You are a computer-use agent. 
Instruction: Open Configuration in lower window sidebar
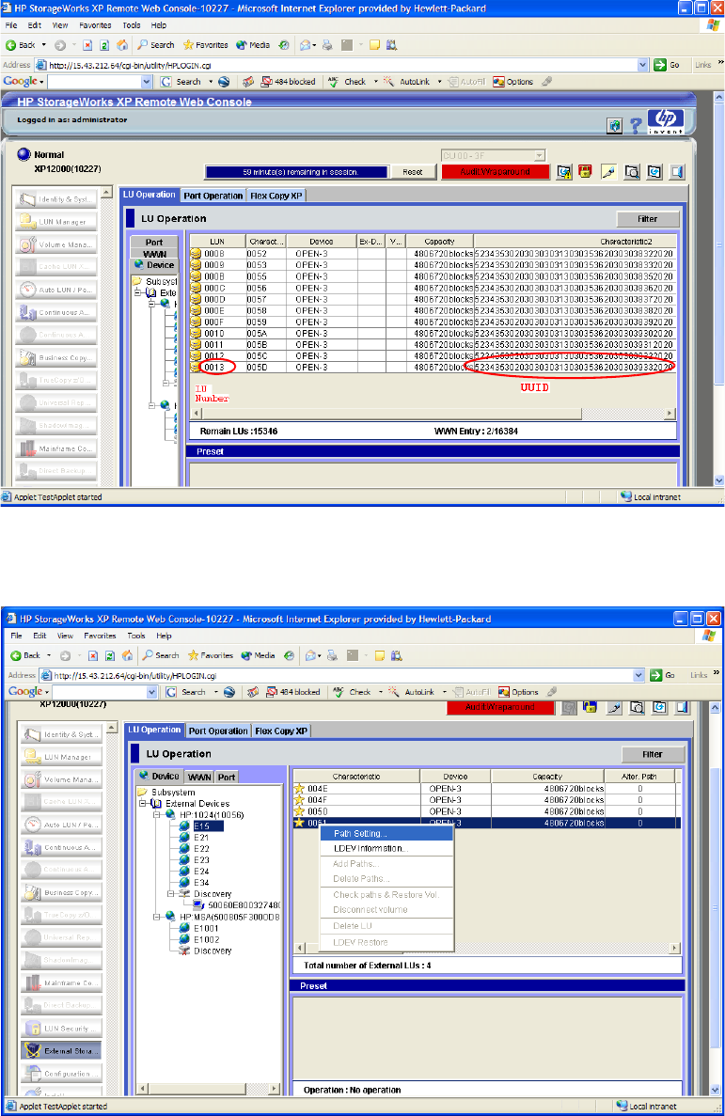tap(61, 1074)
